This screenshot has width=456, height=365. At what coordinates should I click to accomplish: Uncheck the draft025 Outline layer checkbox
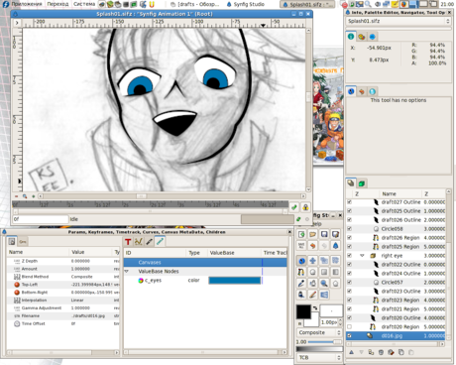click(x=349, y=211)
